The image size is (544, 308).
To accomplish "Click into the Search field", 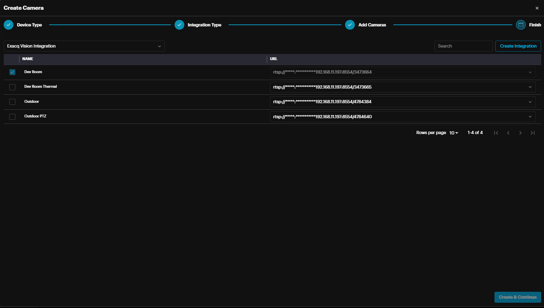I will 463,46.
